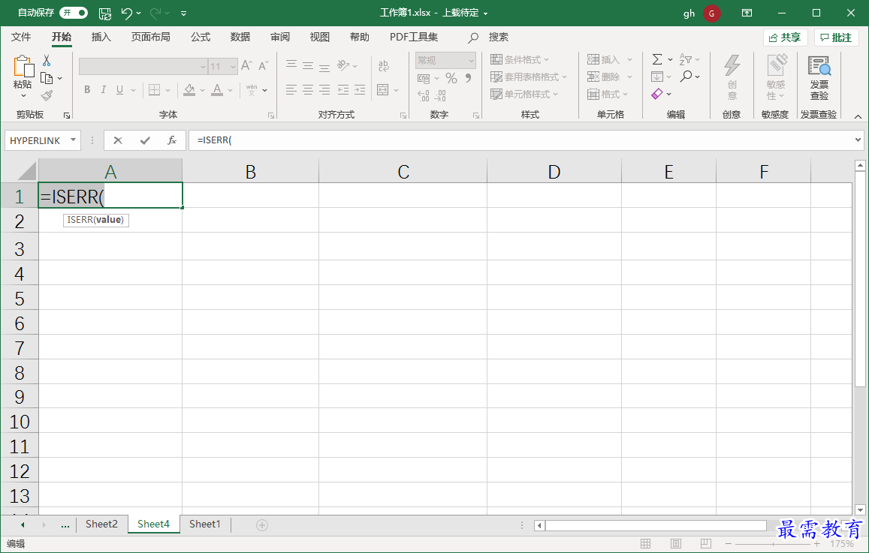This screenshot has height=553, width=869.
Task: Click the Percent Style icon
Action: pyautogui.click(x=451, y=78)
